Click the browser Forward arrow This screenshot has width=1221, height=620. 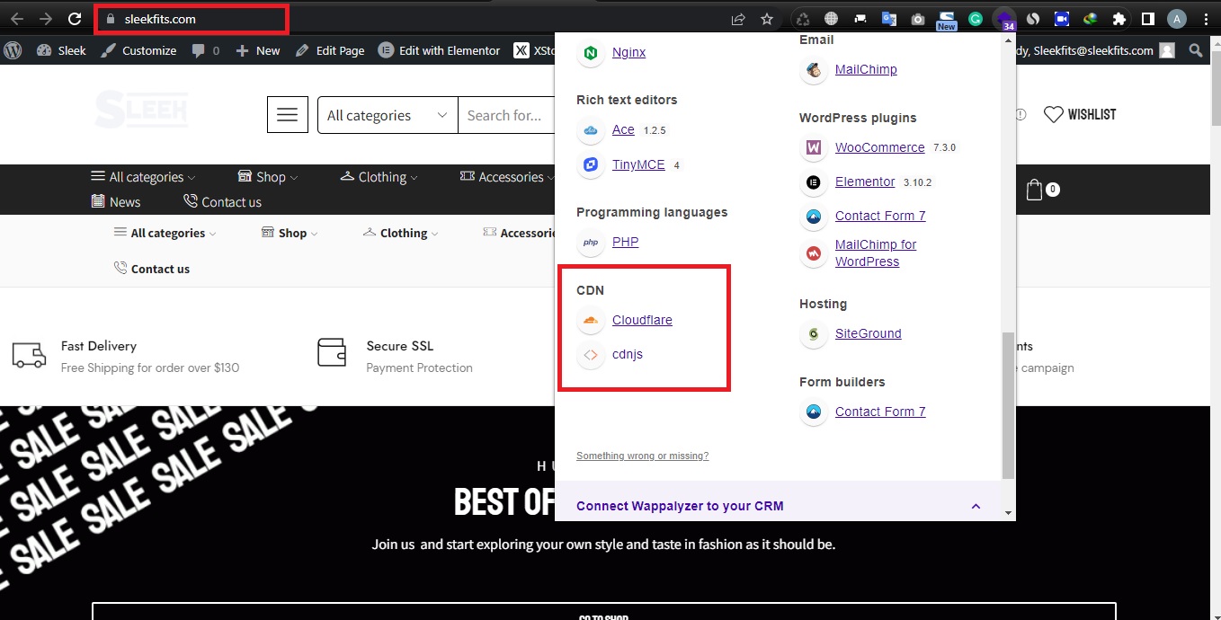click(46, 19)
